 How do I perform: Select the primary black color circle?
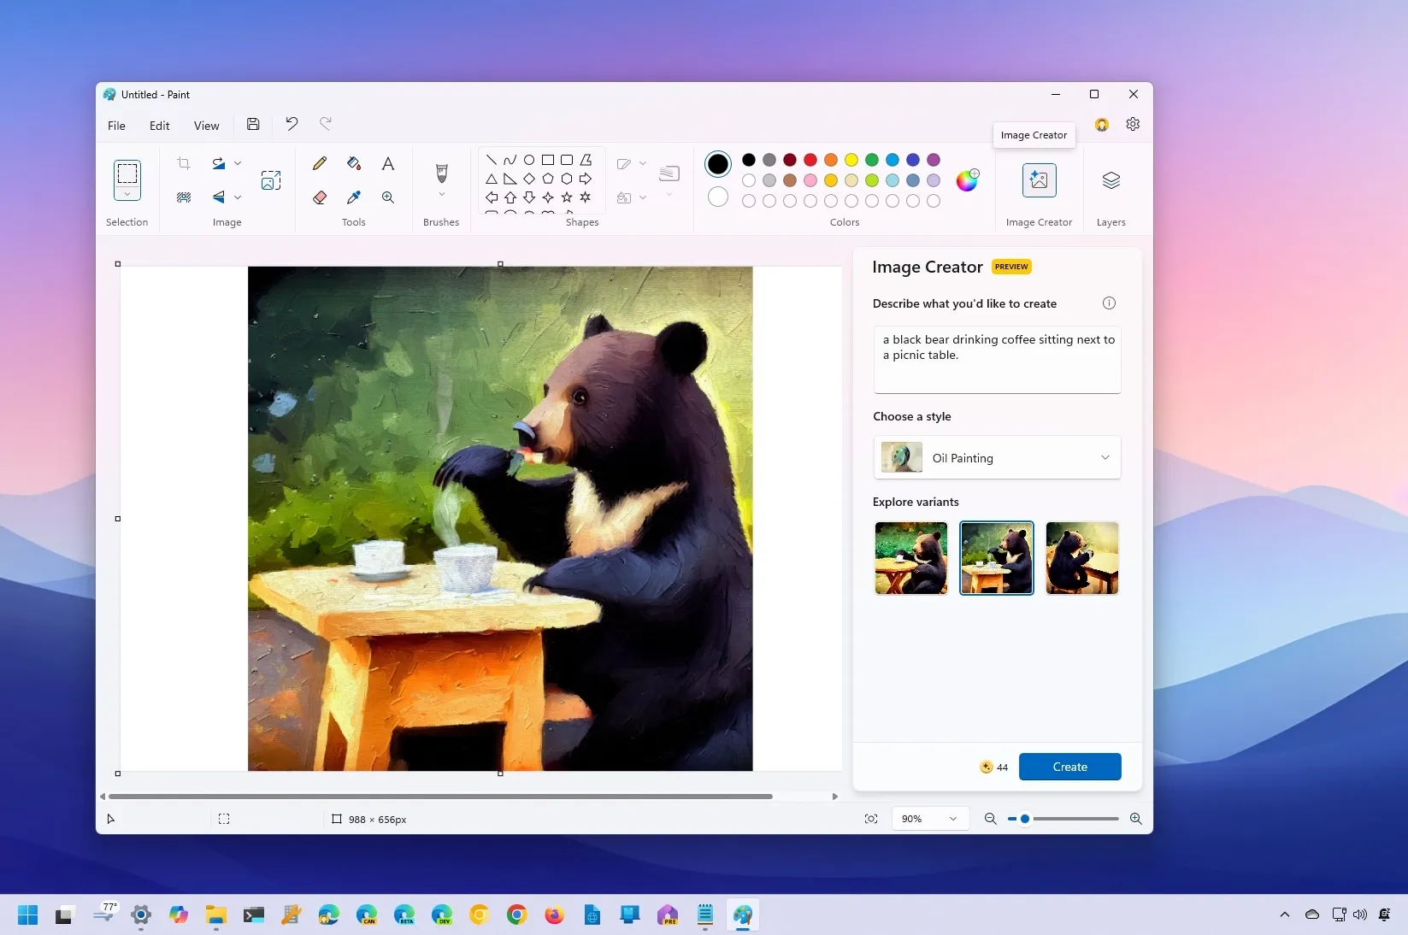click(718, 164)
